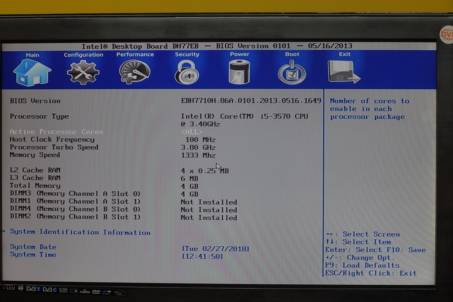Click the +/-: Change Opt. hint

360,257
